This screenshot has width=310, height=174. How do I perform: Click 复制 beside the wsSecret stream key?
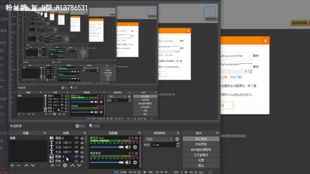point(256,67)
